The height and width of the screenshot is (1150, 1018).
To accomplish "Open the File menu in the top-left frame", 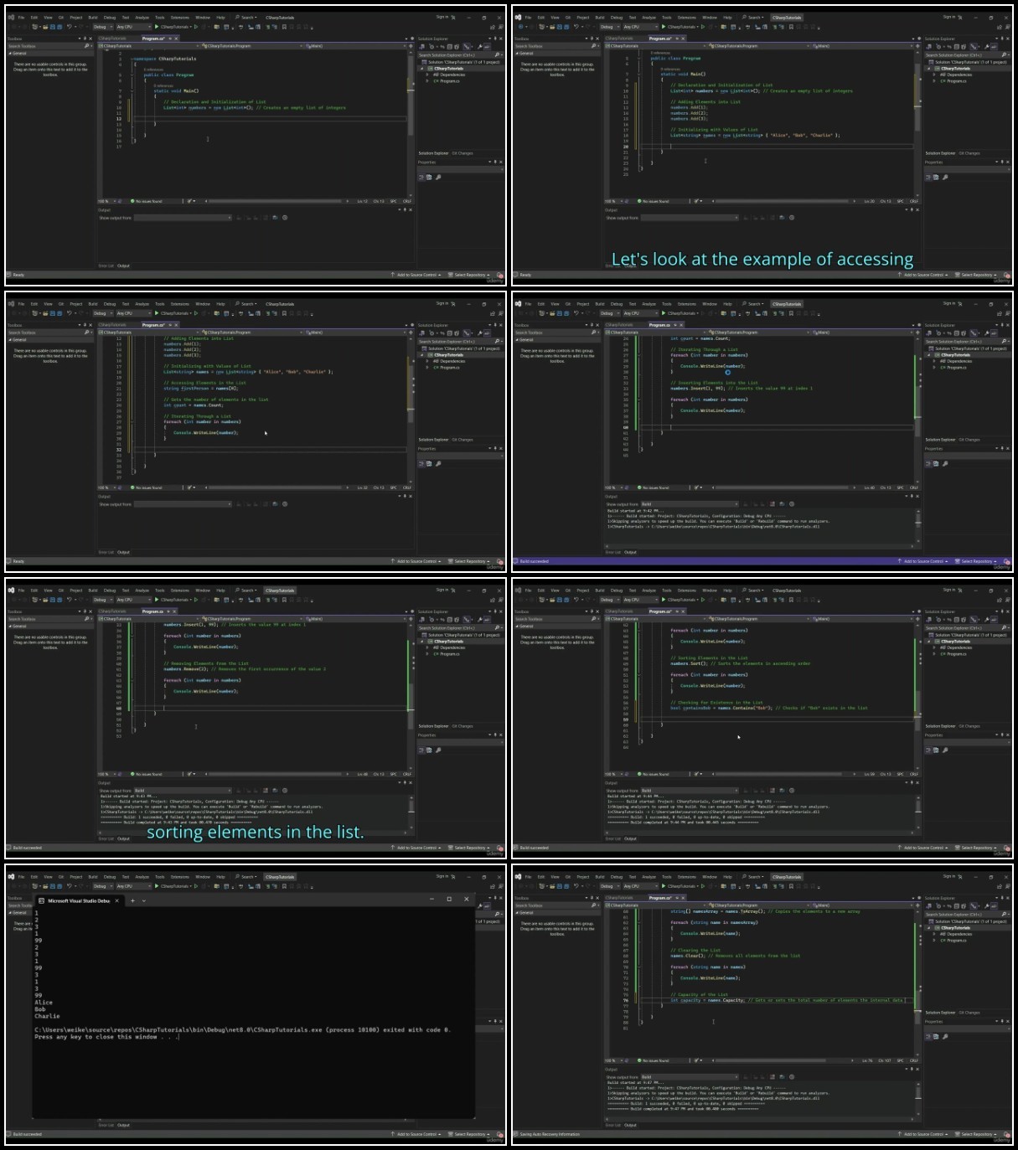I will 22,17.
